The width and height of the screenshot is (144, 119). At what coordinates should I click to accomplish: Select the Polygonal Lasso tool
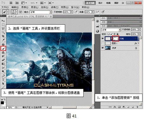tap(3, 28)
